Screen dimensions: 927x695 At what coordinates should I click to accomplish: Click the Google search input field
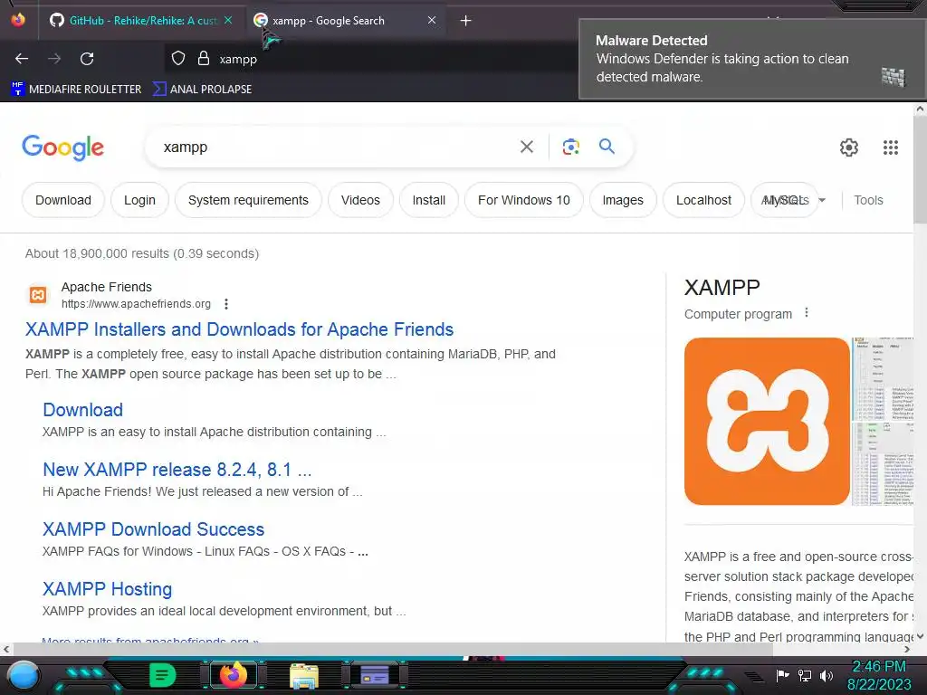(x=337, y=148)
